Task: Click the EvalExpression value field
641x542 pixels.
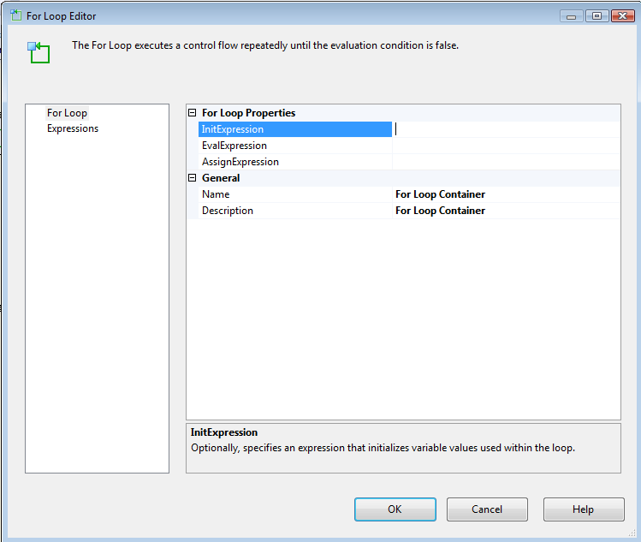Action: tap(505, 146)
